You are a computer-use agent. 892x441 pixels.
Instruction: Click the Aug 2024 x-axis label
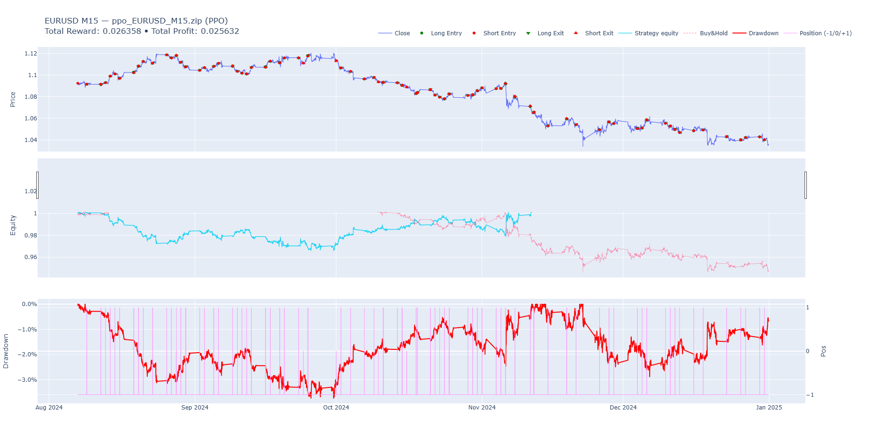pyautogui.click(x=49, y=408)
